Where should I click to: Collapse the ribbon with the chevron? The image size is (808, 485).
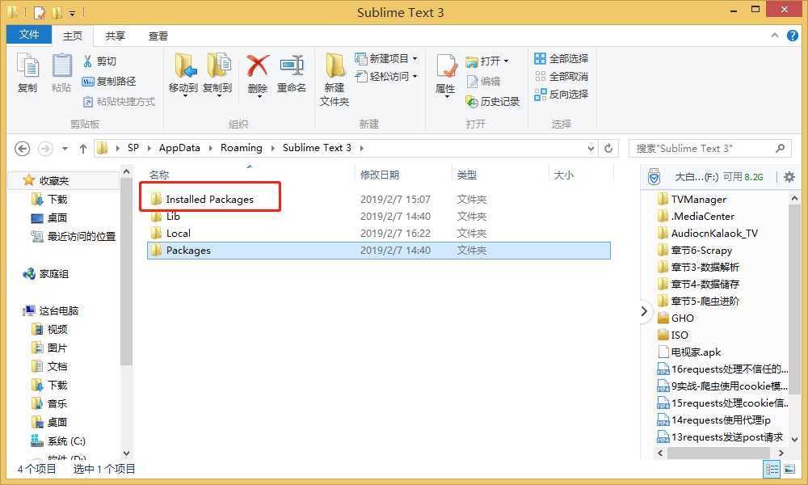[x=775, y=36]
